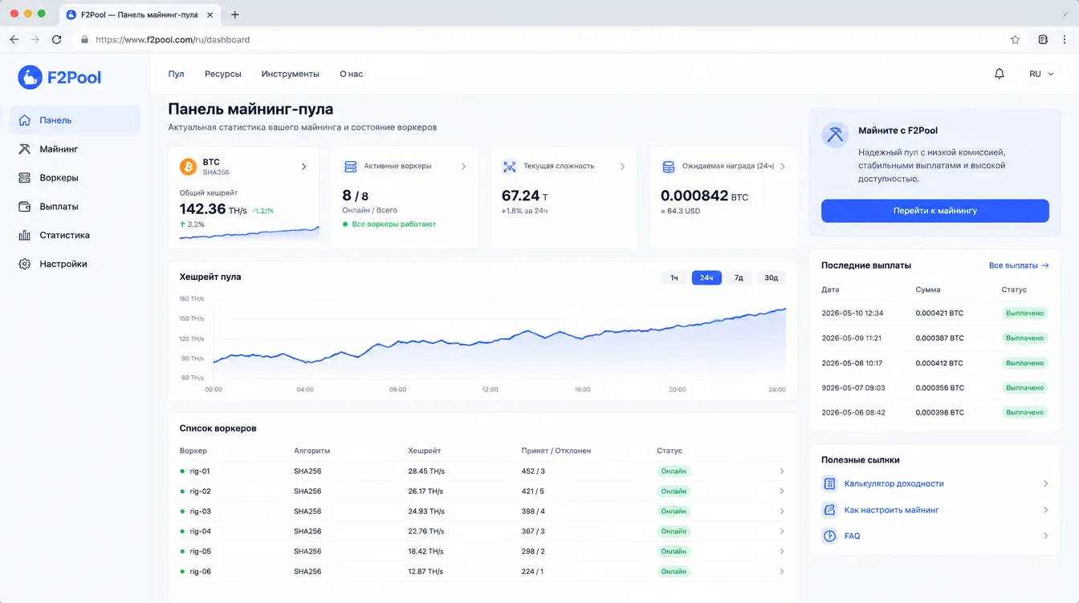The height and width of the screenshot is (603, 1079).
Task: Open a new browser tab
Action: pos(235,14)
